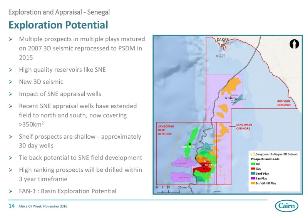The height and width of the screenshot is (218, 308).
Task: Click the 'New 3D seismic' bullet
Action: (x=41, y=82)
